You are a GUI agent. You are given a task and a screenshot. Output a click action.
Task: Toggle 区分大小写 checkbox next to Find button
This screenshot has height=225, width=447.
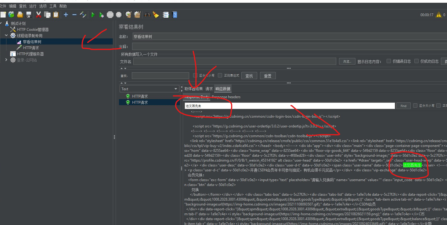(415, 105)
